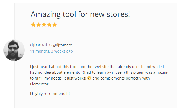Select the third rating star
This screenshot has height=111, width=180.
44,25
